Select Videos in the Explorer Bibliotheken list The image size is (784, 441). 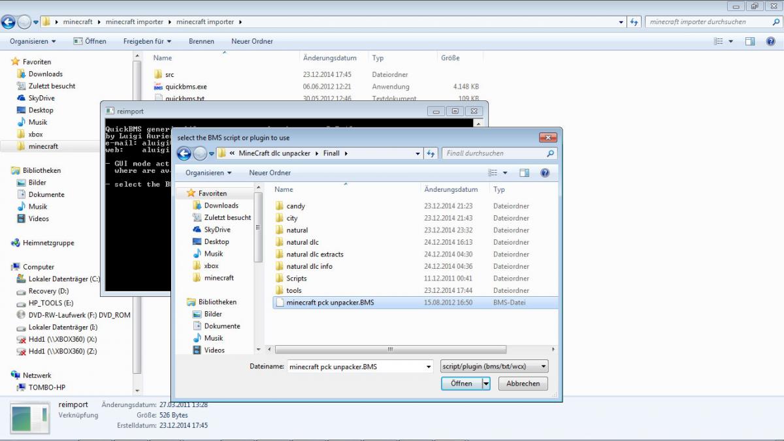coord(39,219)
